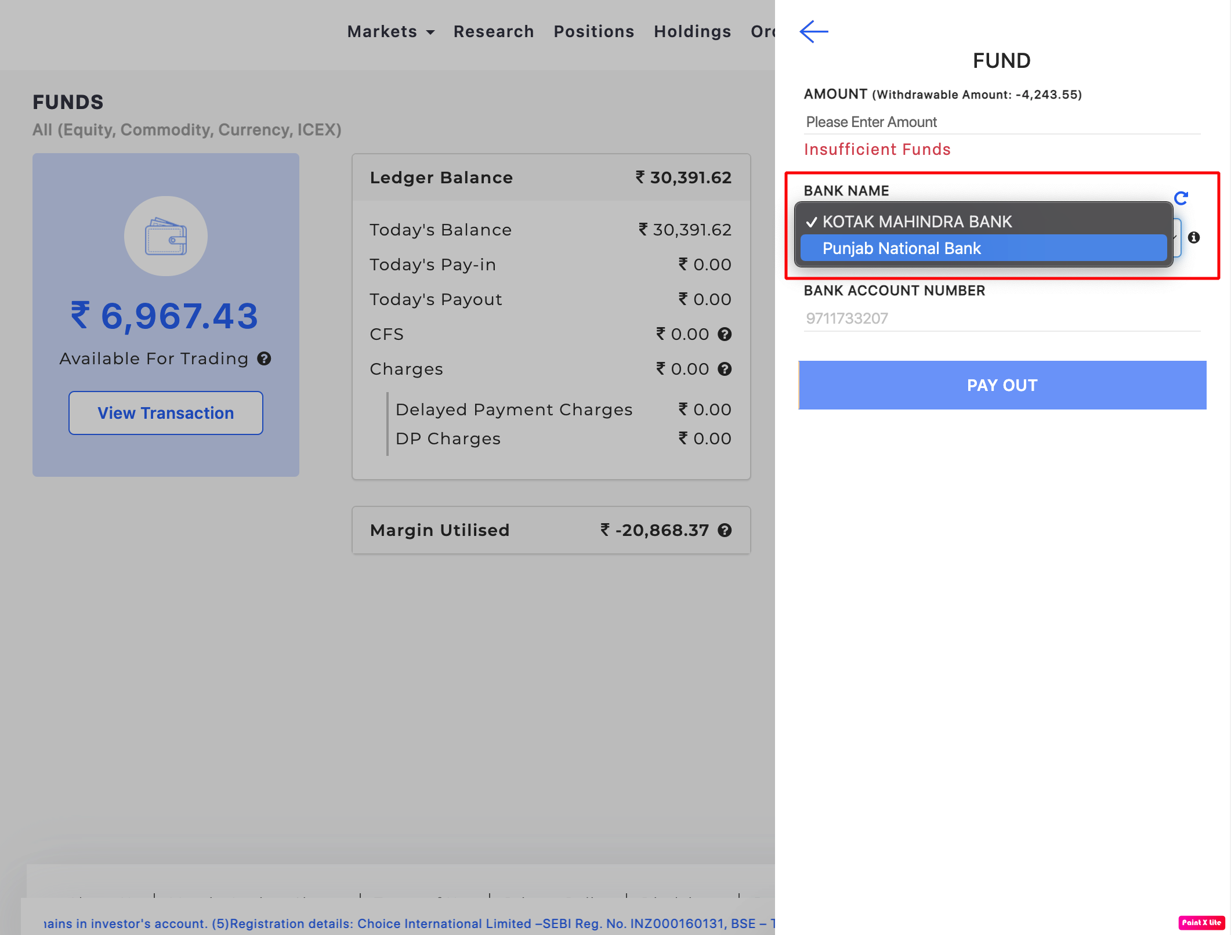Click Delayed Payment Charges label
1231x935 pixels.
point(514,409)
